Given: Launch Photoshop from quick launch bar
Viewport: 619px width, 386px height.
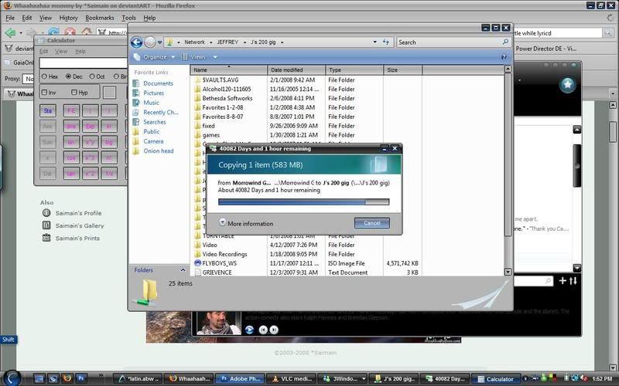Looking at the screenshot, I should (81, 378).
